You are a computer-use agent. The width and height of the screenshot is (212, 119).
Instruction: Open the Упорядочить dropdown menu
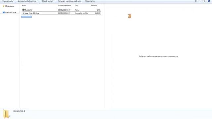tap(8, 1)
